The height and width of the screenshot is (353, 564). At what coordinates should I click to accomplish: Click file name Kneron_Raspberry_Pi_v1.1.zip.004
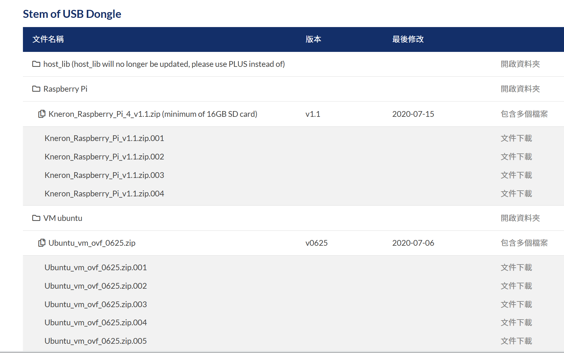(104, 194)
